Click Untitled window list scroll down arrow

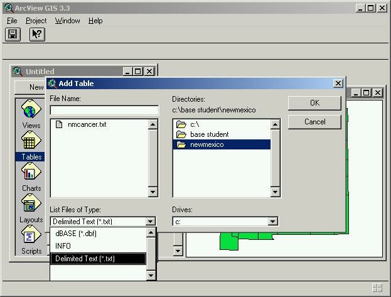tap(178, 251)
